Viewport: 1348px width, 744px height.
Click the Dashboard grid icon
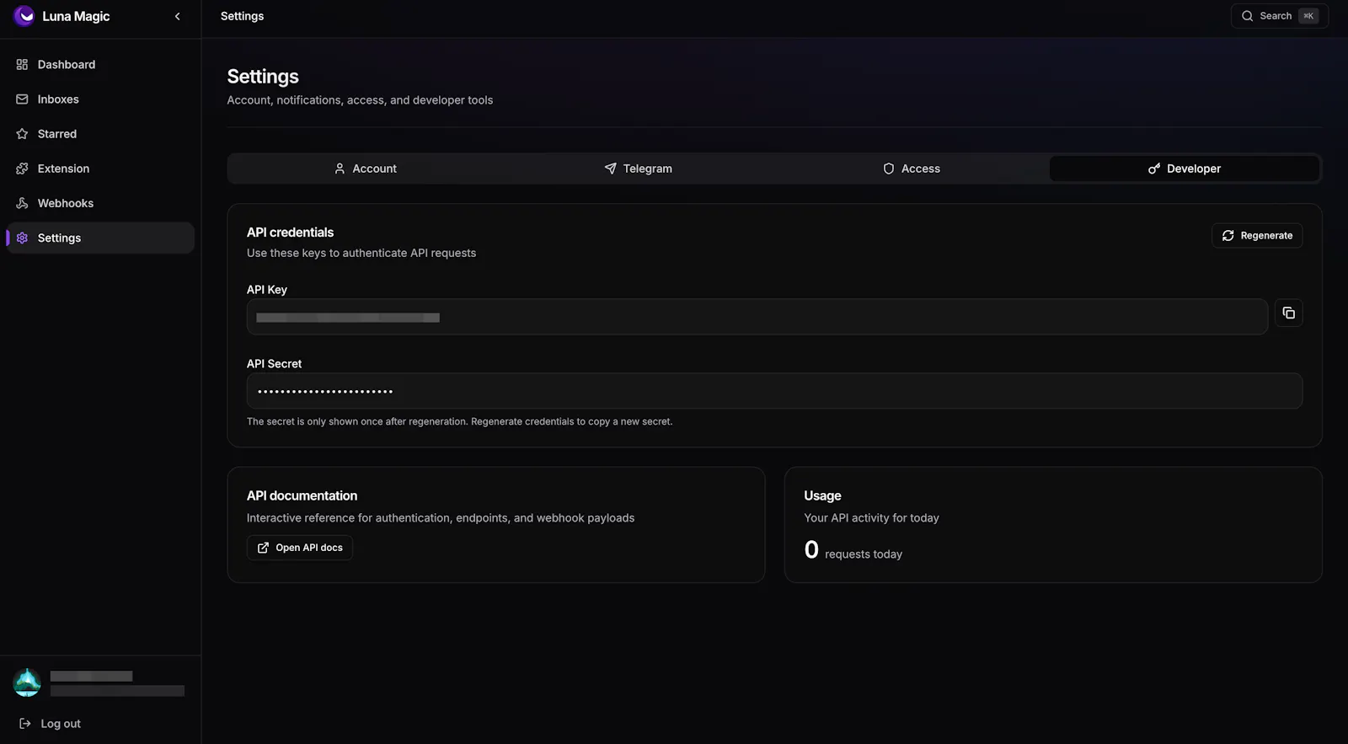[22, 65]
